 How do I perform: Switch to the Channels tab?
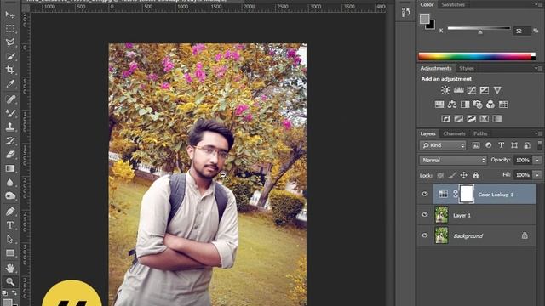[x=454, y=133]
